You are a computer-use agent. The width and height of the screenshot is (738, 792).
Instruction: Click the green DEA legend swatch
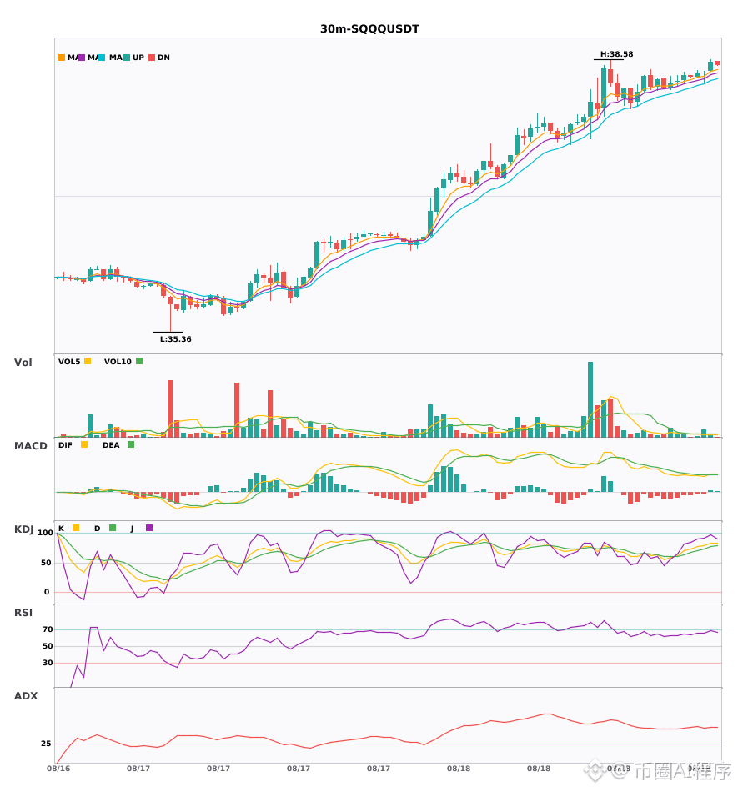click(x=131, y=444)
